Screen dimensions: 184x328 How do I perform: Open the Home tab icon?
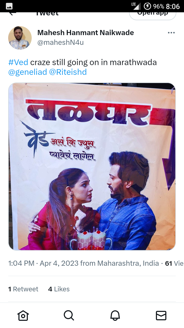point(23,315)
